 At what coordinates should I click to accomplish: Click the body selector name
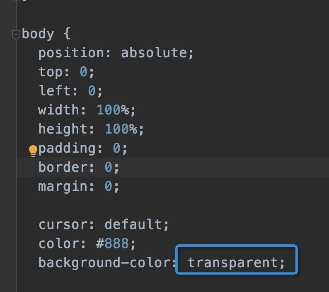click(x=38, y=34)
